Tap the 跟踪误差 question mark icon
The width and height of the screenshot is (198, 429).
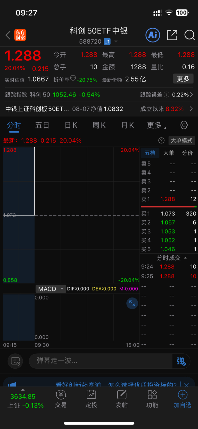click(167, 95)
